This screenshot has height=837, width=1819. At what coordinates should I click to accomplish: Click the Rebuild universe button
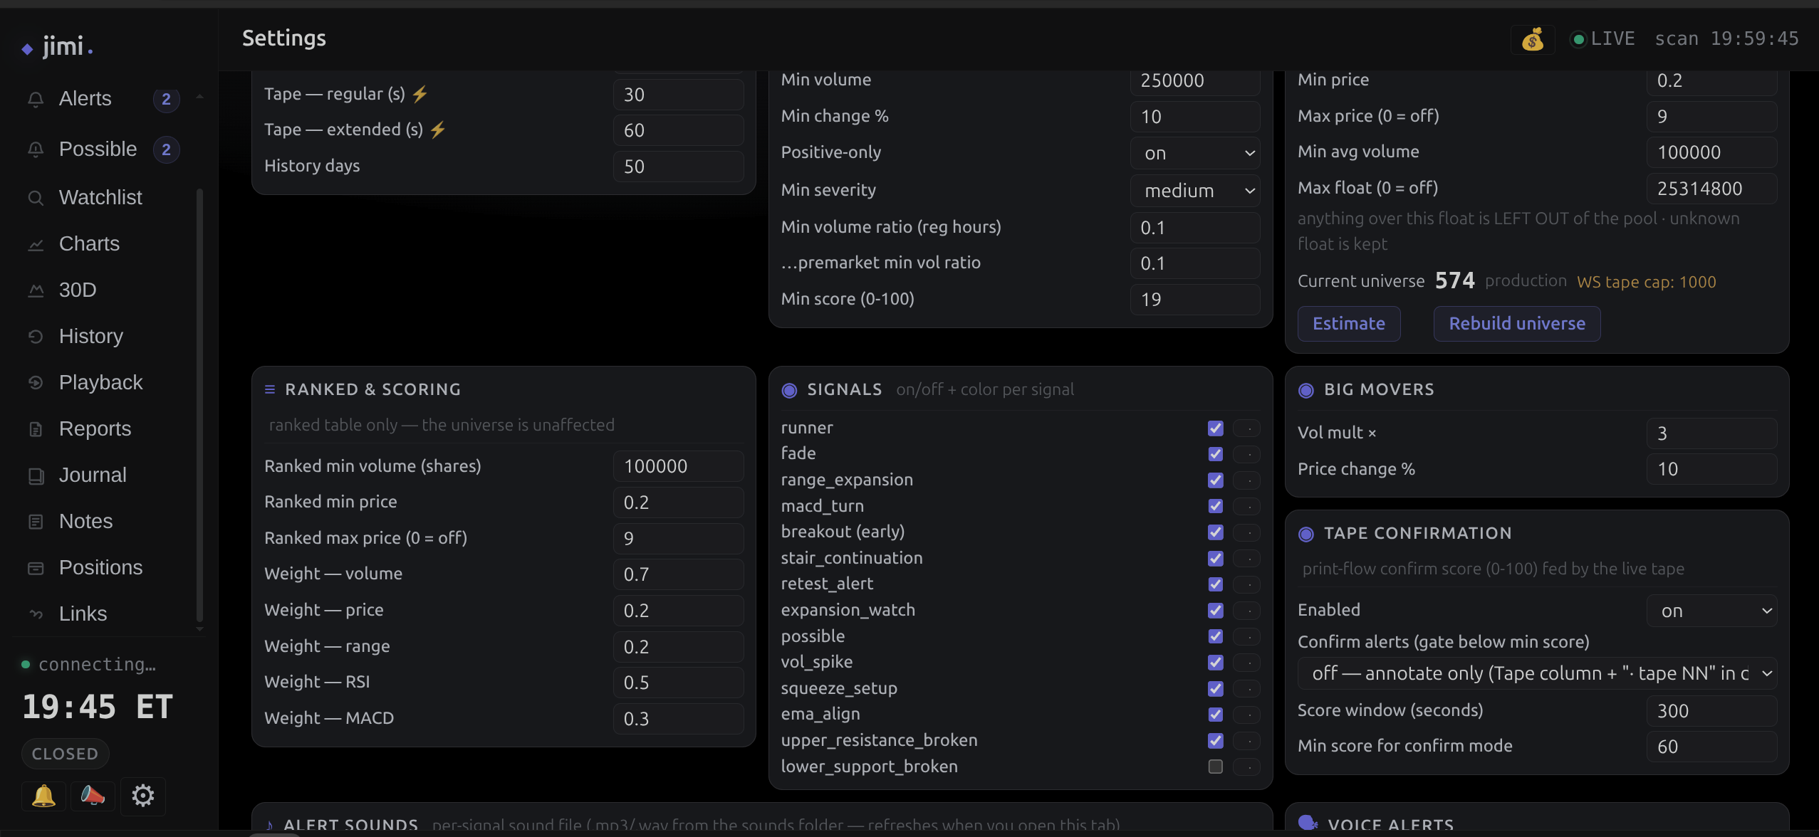1517,324
